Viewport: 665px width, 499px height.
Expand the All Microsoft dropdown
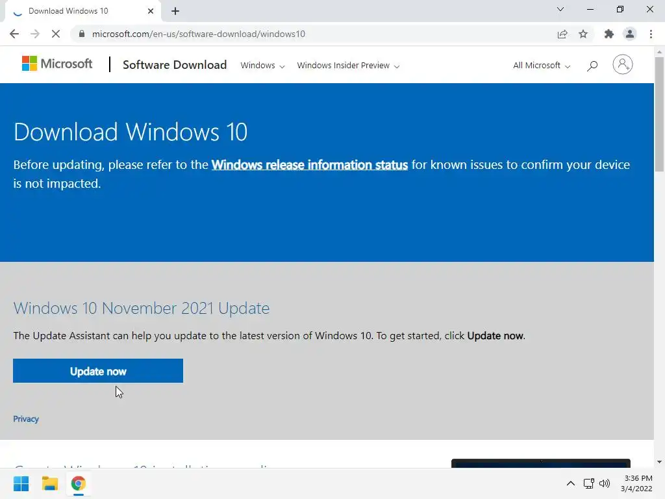542,66
